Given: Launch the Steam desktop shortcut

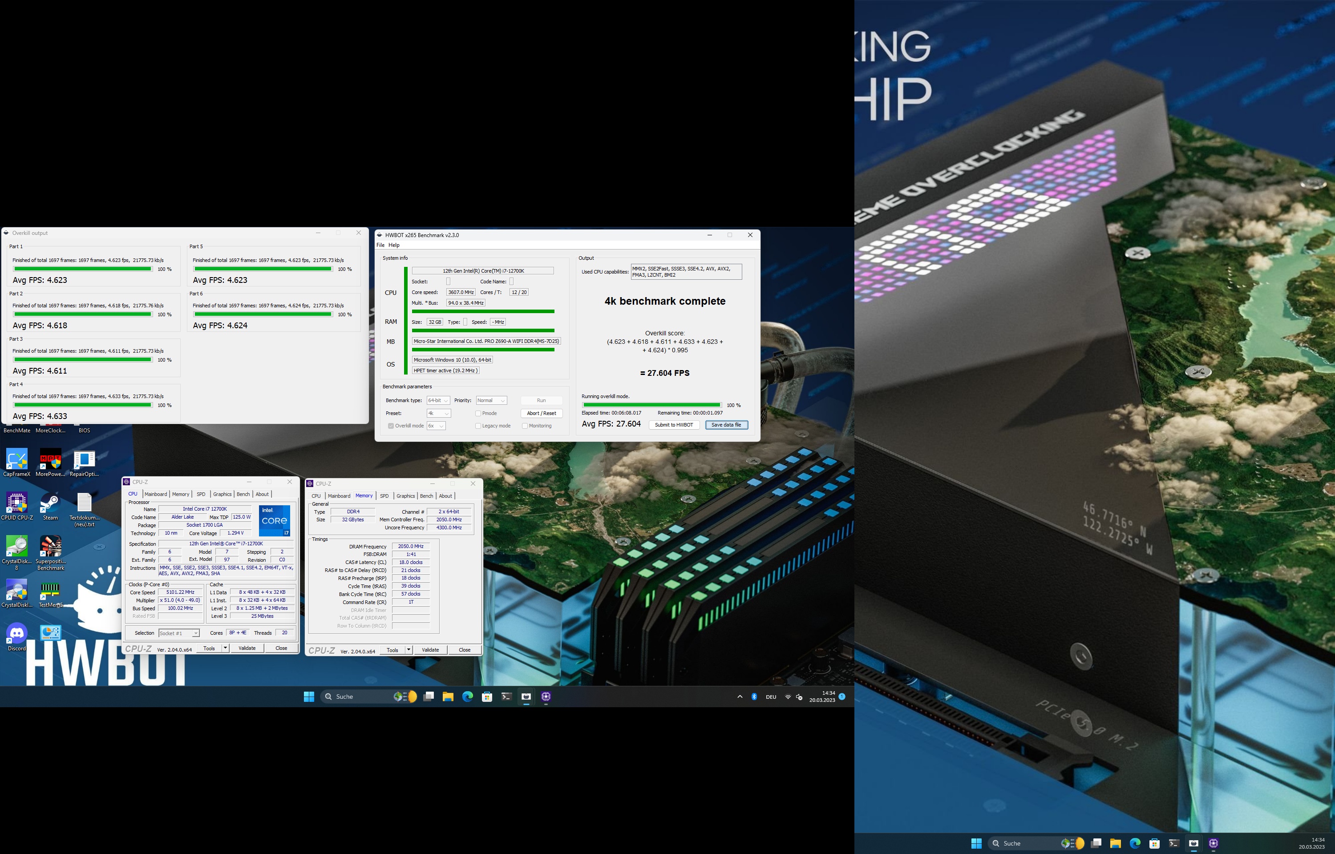Looking at the screenshot, I should pos(50,506).
